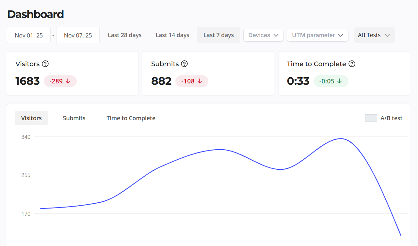Select the Last 14 days range
The width and height of the screenshot is (418, 246).
(x=172, y=35)
